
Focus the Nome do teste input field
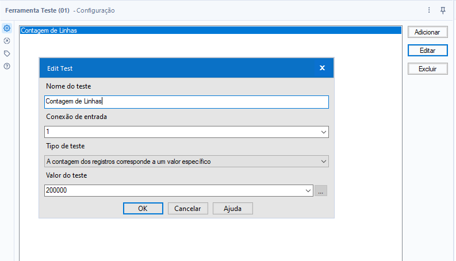[186, 102]
